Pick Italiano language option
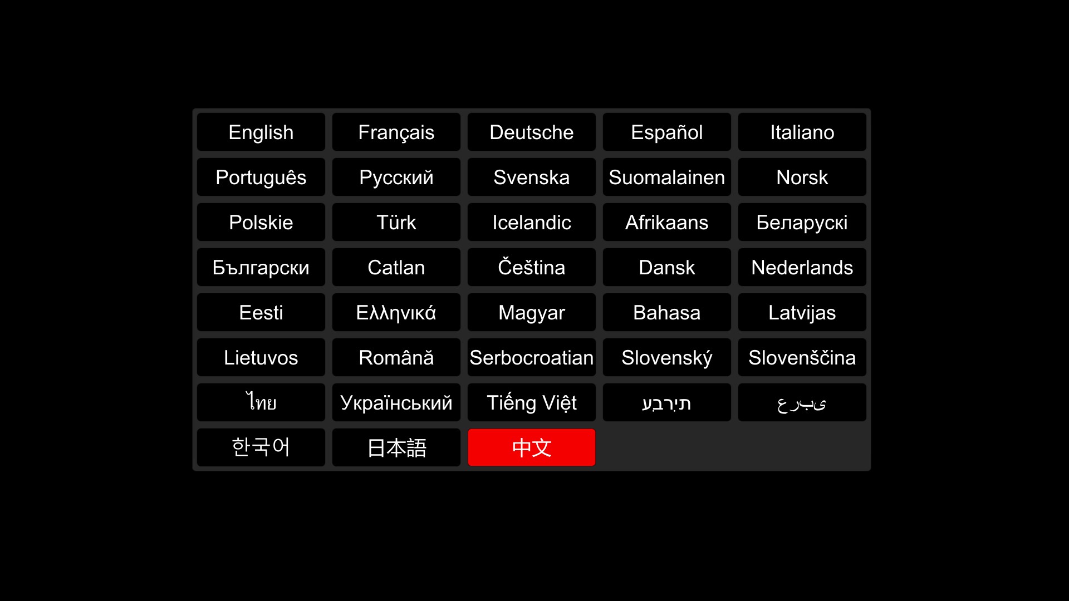This screenshot has height=601, width=1069. click(x=802, y=132)
